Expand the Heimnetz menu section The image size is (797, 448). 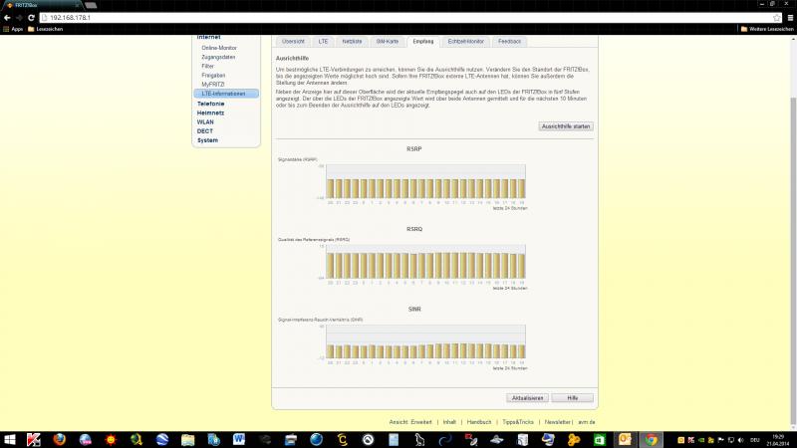(x=210, y=112)
